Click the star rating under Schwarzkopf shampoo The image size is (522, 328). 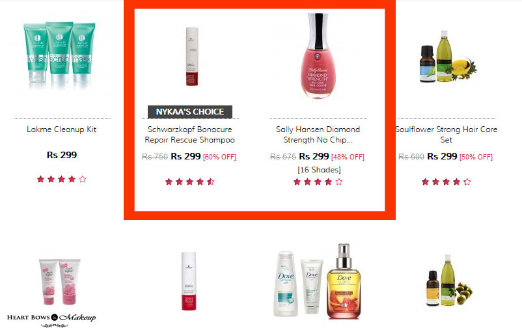(190, 182)
